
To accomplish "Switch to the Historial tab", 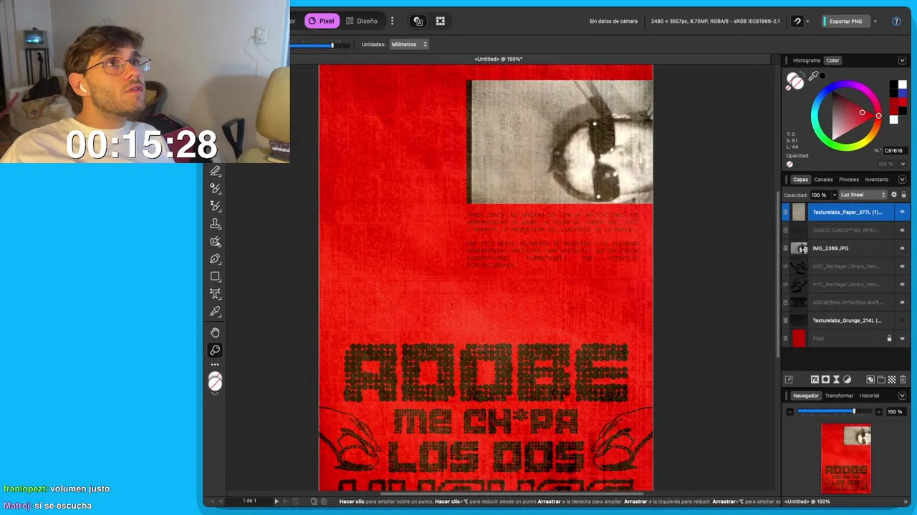I will [x=869, y=396].
